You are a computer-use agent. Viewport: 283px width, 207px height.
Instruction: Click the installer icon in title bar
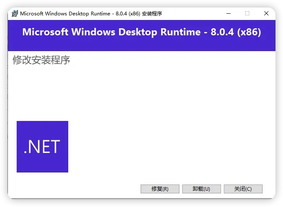(x=15, y=14)
